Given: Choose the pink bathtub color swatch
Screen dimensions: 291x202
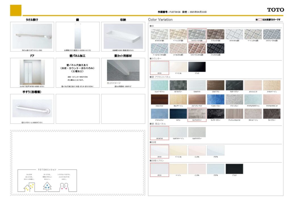Looking at the screenshot, I should click(x=197, y=150).
